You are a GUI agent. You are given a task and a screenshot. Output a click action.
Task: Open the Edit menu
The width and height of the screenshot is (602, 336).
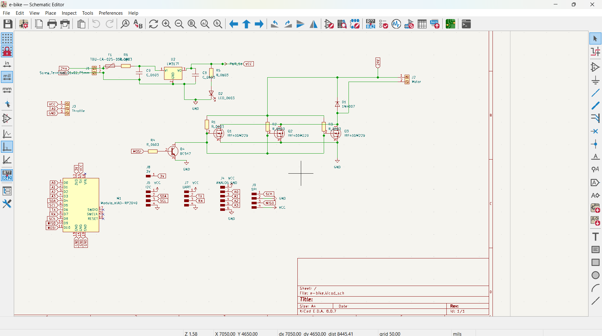(20, 13)
